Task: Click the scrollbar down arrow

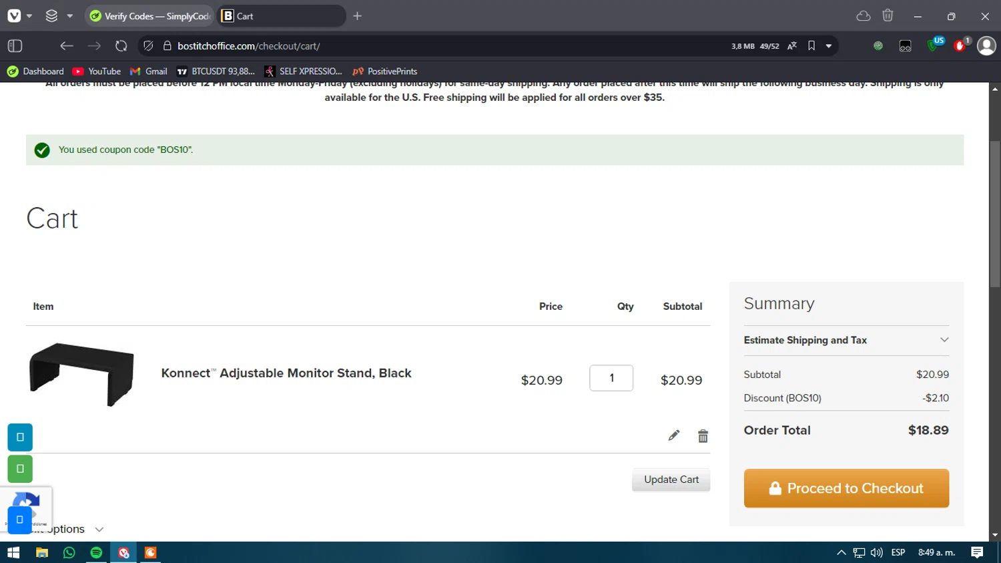Action: coord(995,535)
